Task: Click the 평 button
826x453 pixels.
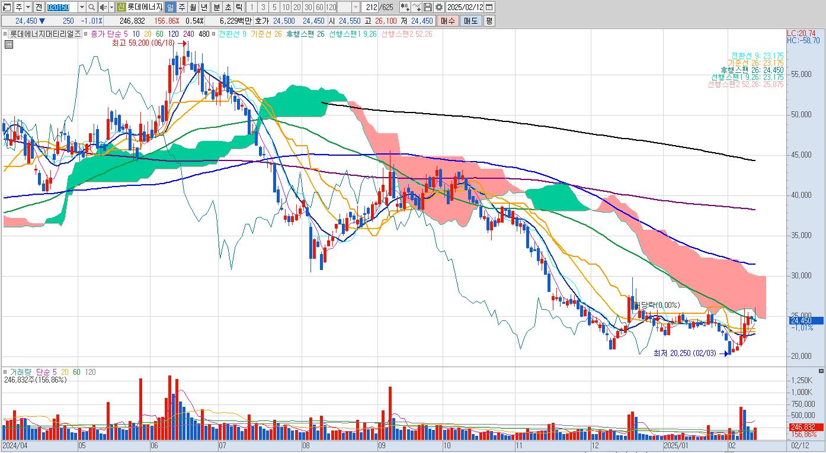Action: [489, 21]
